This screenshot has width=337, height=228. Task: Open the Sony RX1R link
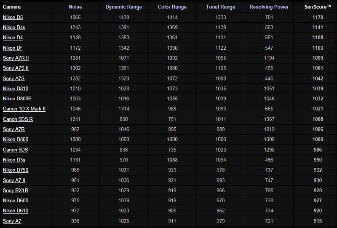coord(16,190)
